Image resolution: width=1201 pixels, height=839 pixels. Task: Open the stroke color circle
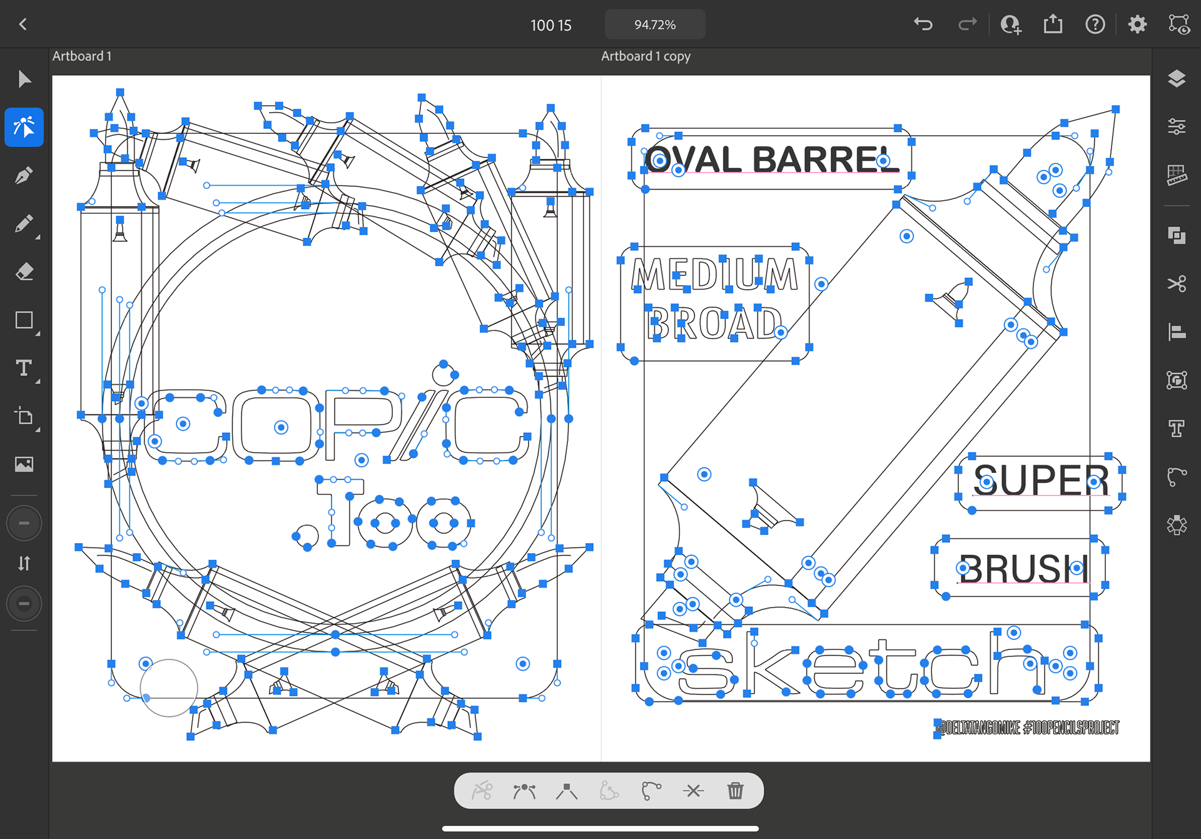tap(24, 604)
